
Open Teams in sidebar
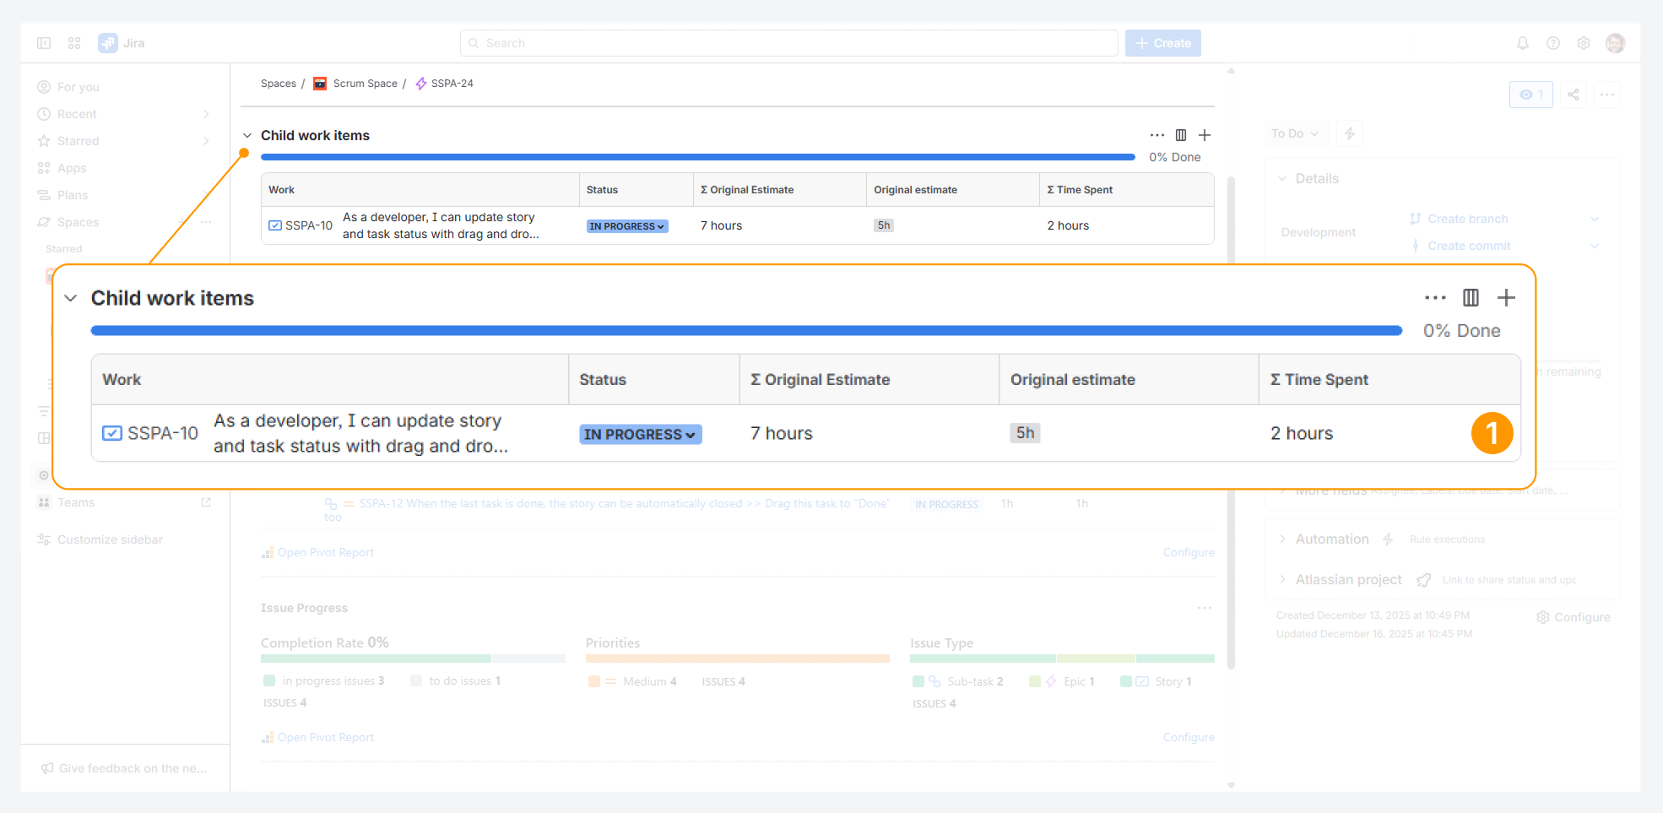coord(76,502)
